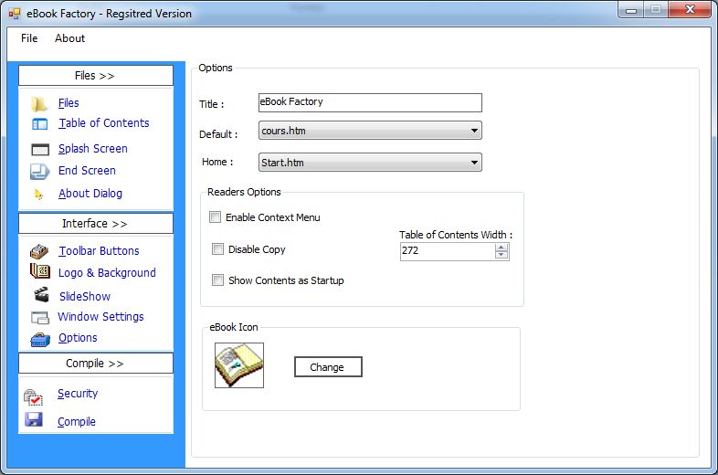Open the About menu

pos(69,38)
